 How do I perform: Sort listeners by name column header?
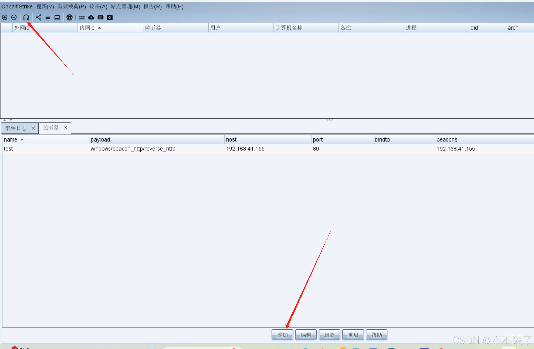tap(11, 139)
